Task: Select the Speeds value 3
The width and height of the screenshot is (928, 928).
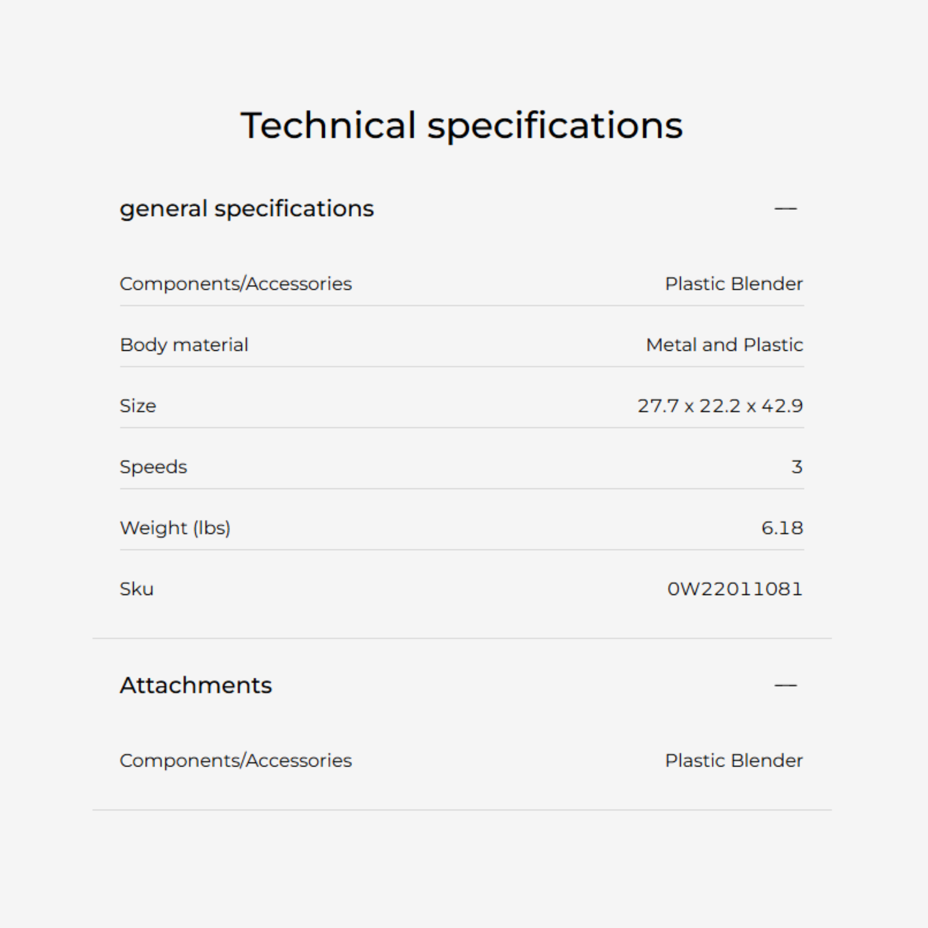Action: (x=797, y=467)
